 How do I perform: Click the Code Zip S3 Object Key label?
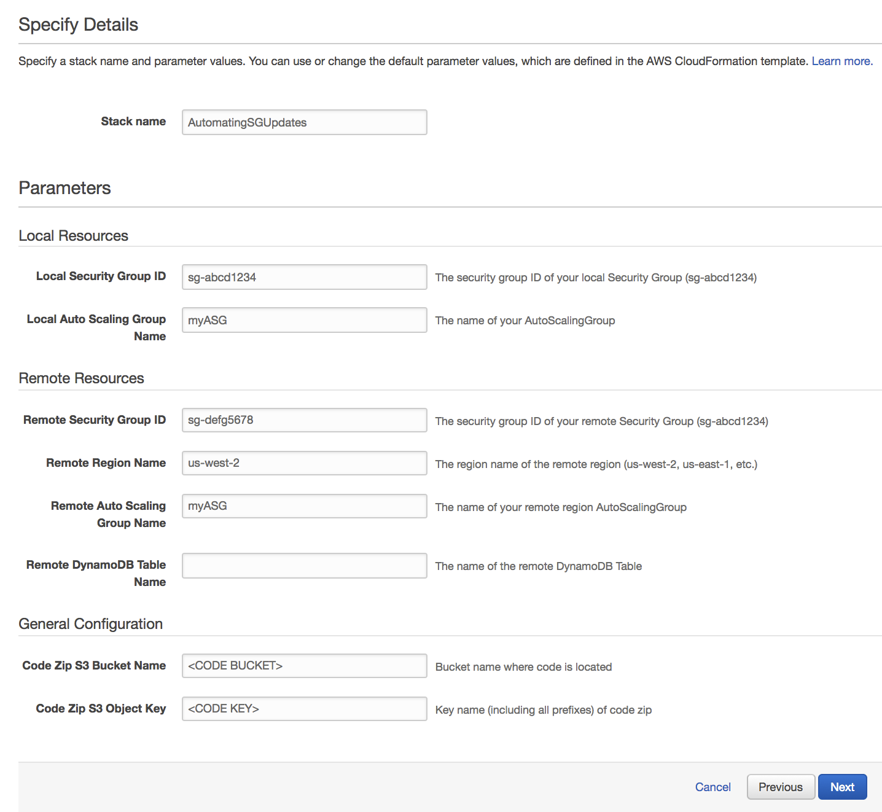(x=101, y=709)
